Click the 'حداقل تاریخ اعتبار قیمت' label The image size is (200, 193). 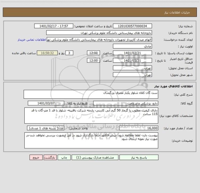click(181, 61)
